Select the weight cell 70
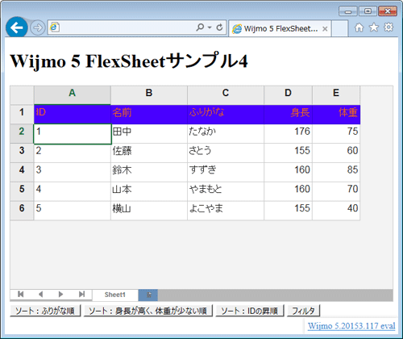Image resolution: width=403 pixels, height=339 pixels. pos(336,191)
